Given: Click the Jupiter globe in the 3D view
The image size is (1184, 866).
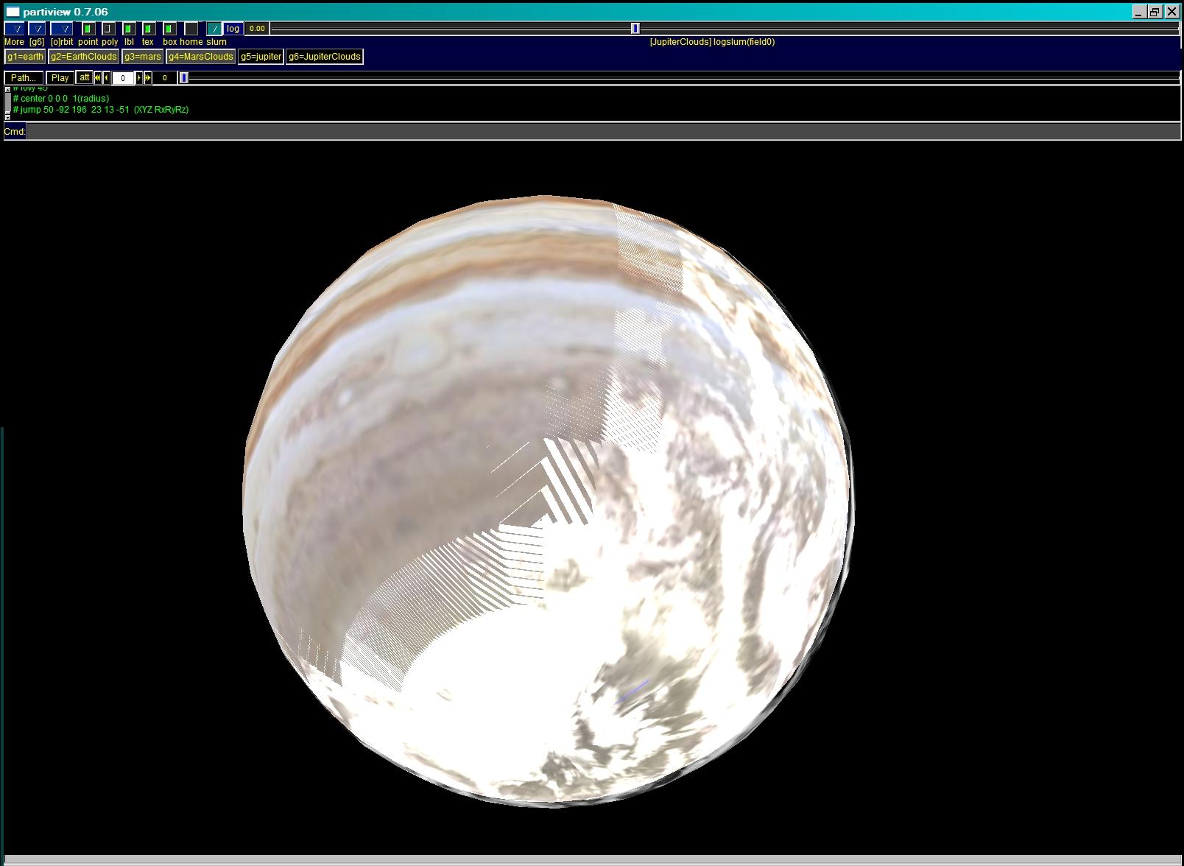Looking at the screenshot, I should tap(549, 501).
